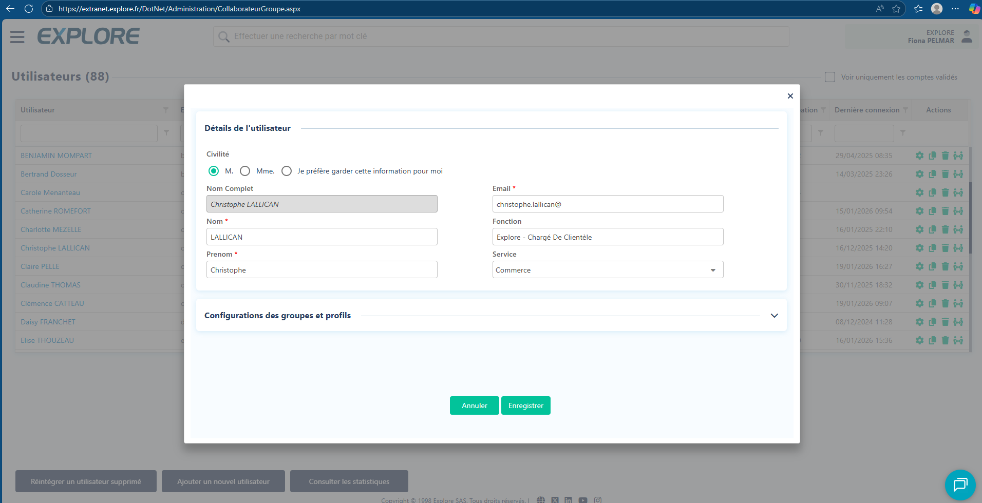Click the Fiona PELMAR user profile icon
This screenshot has height=503, width=982.
pos(967,36)
